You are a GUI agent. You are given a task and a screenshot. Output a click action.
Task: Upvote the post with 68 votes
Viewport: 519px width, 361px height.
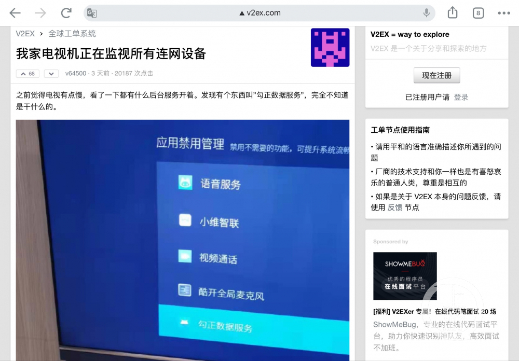(28, 74)
